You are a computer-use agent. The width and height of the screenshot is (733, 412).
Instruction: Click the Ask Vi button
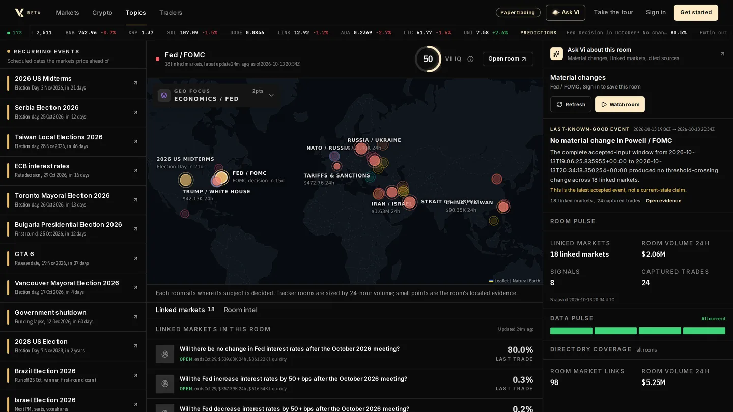[x=566, y=13]
